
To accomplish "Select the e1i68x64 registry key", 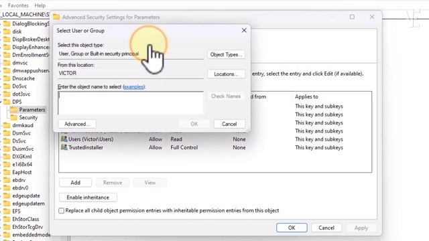I will (22, 164).
